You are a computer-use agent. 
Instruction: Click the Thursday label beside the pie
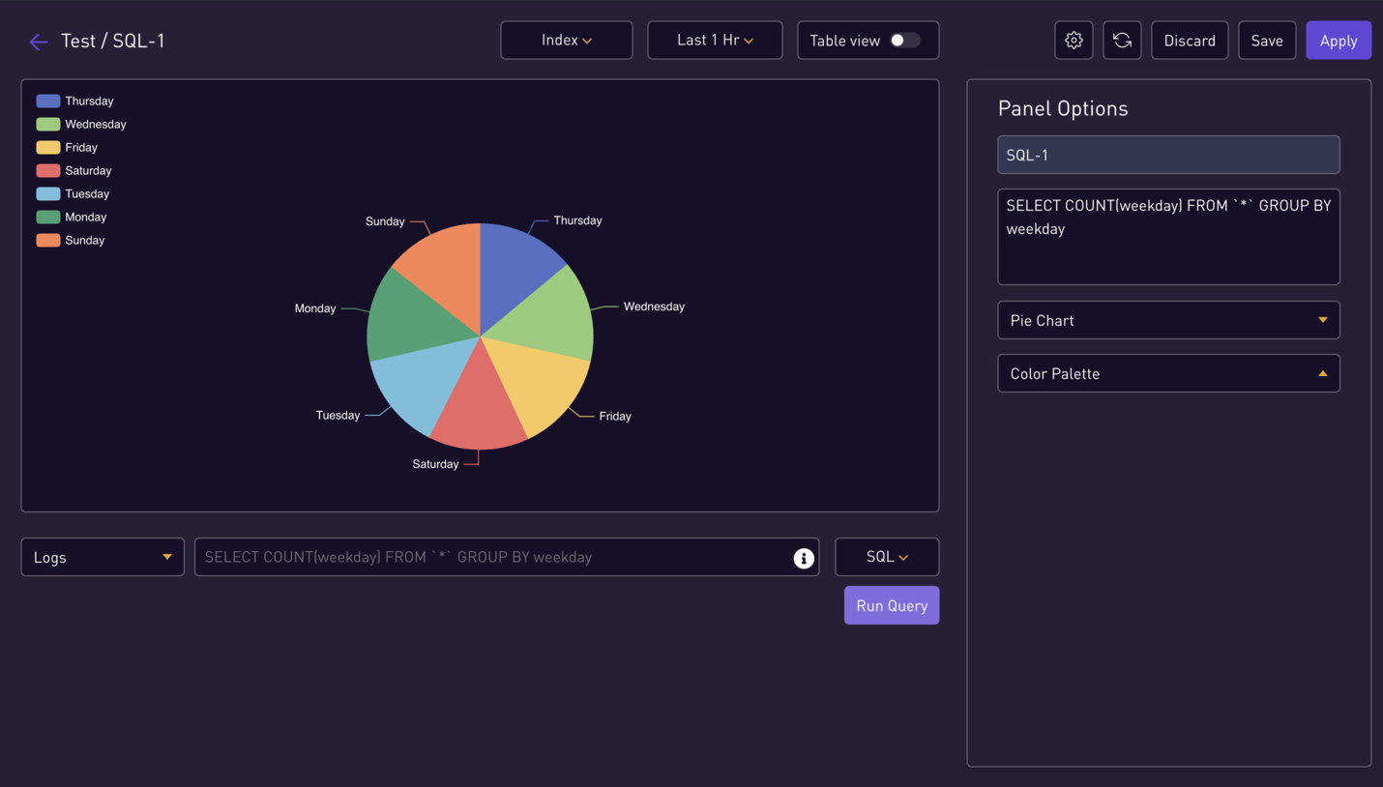[577, 220]
